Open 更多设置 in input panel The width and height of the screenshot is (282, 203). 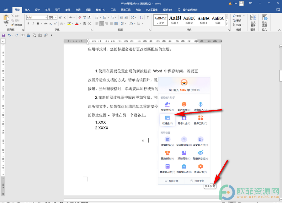[x=200, y=169]
